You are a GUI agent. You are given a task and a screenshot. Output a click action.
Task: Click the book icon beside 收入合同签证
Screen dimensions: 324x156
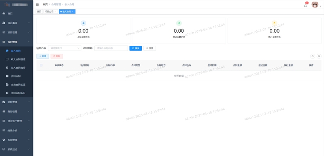pyautogui.click(x=7, y=59)
